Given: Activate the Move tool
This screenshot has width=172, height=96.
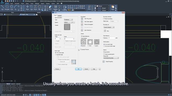Looking at the screenshot, I should tap(27, 7).
